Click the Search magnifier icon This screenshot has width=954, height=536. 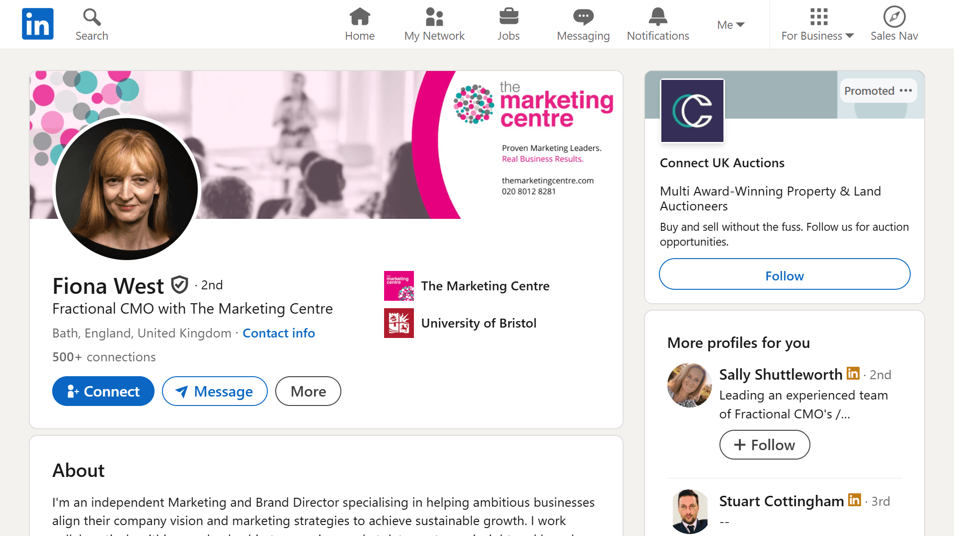pos(91,16)
